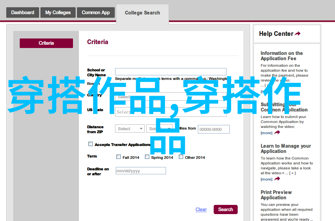Open the My Colleges tab

pos(58,12)
